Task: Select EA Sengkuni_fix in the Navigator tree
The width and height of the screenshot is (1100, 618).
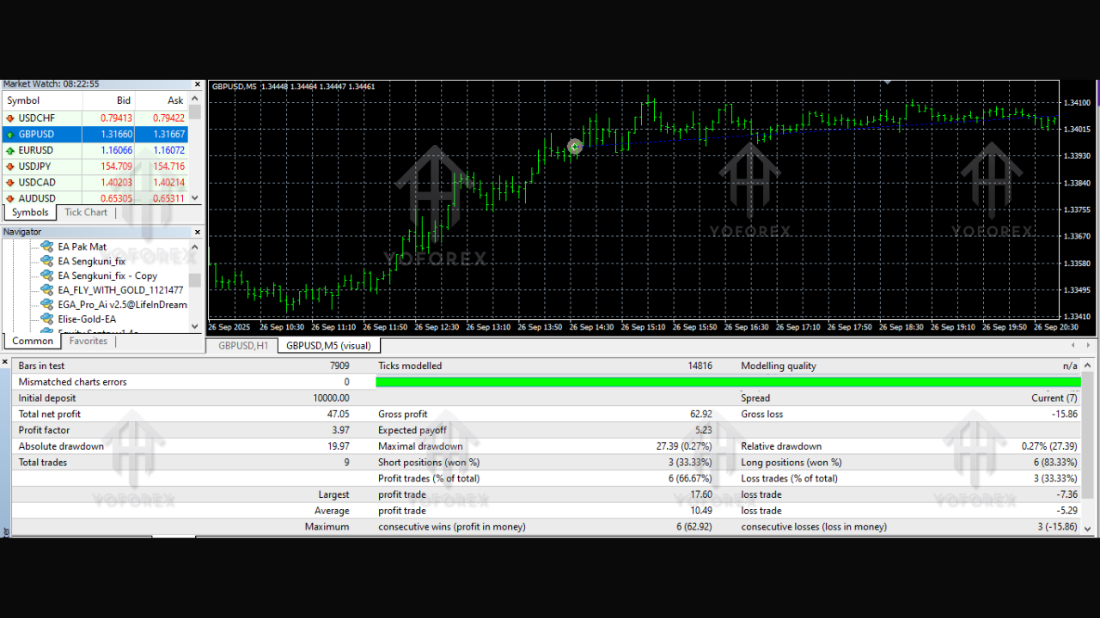Action: click(91, 262)
